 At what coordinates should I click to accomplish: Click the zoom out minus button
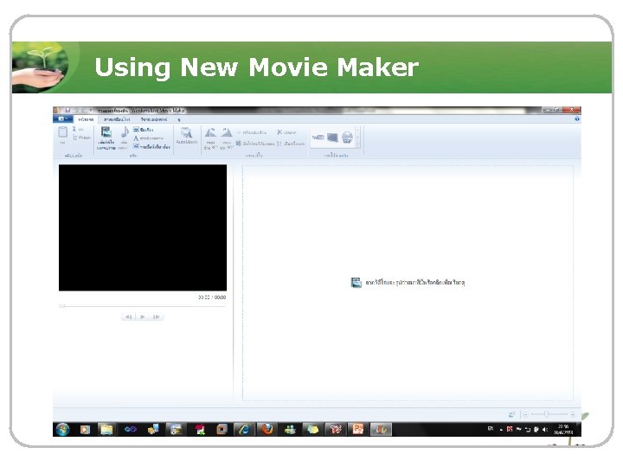[526, 414]
